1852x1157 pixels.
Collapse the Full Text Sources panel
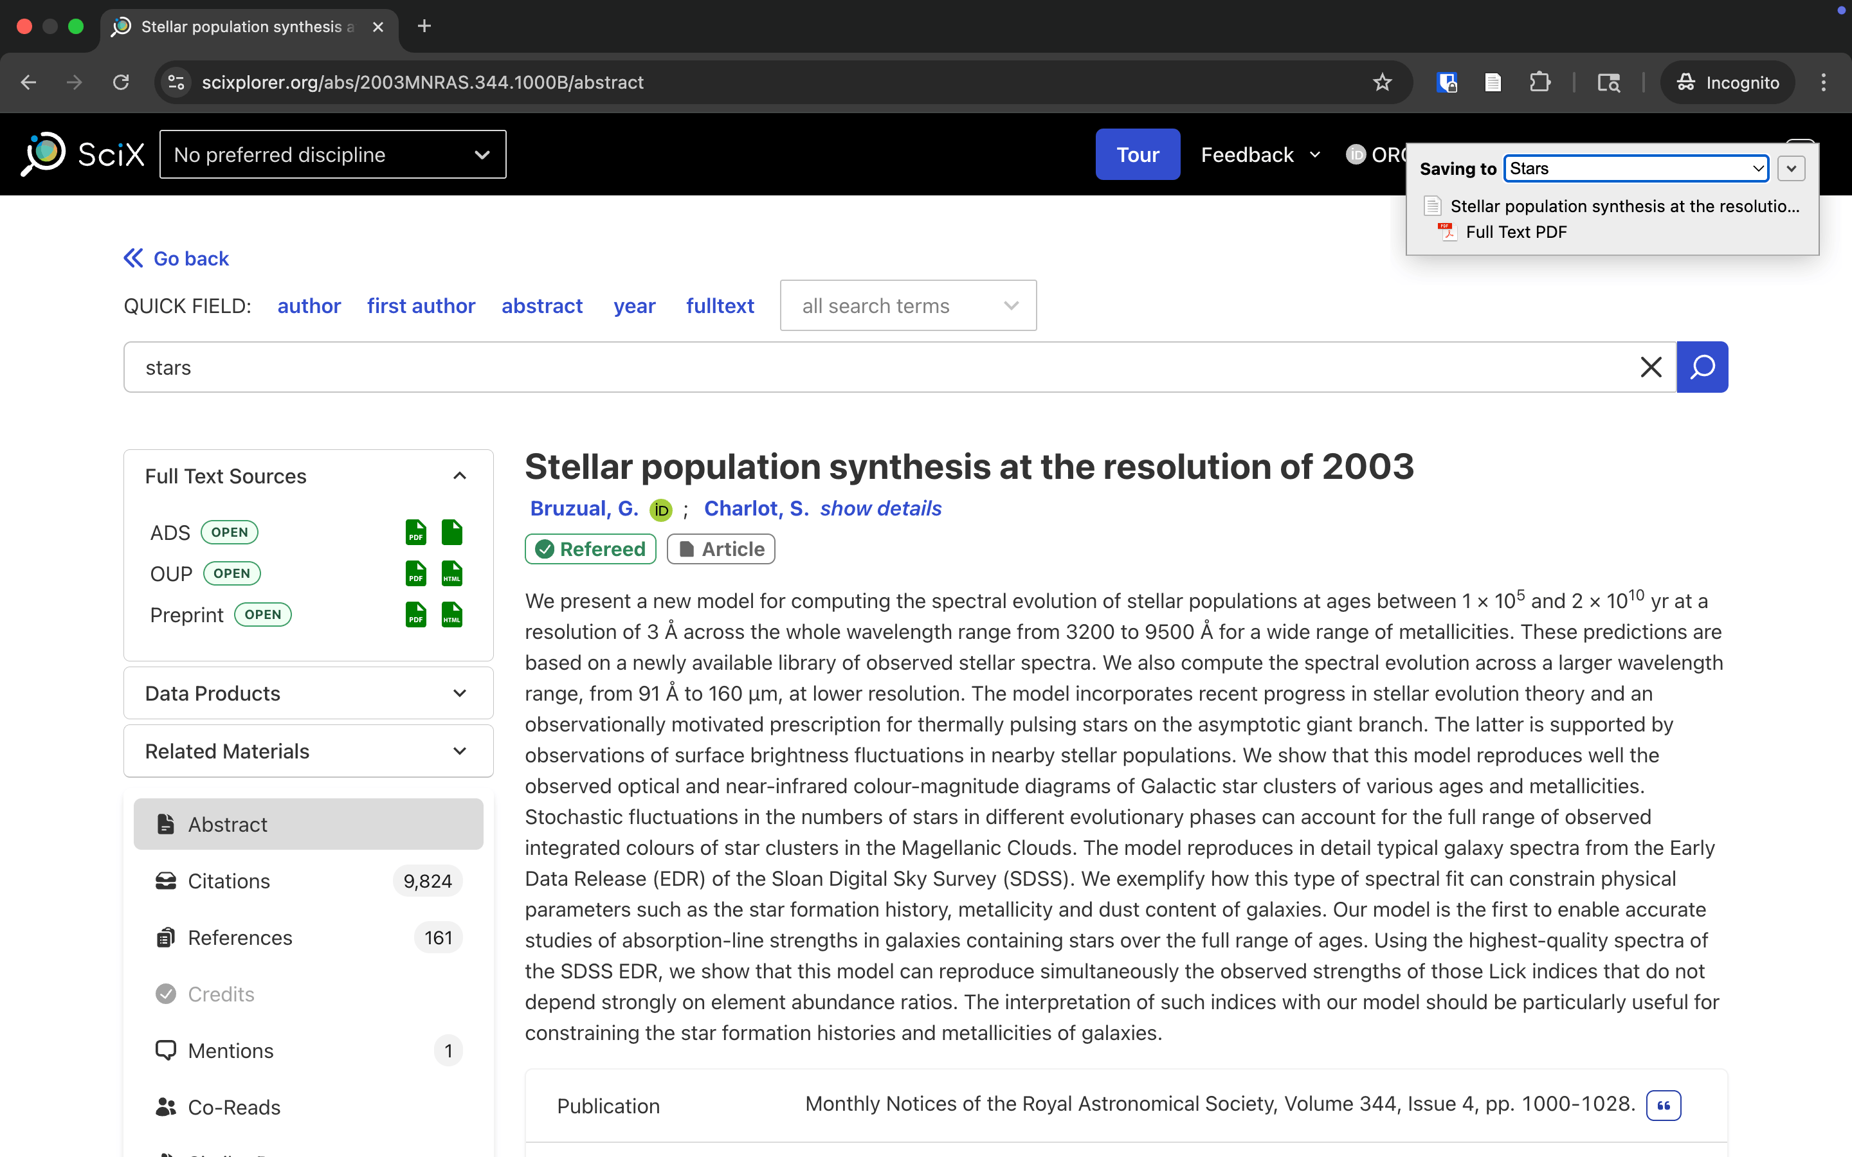[x=459, y=476]
